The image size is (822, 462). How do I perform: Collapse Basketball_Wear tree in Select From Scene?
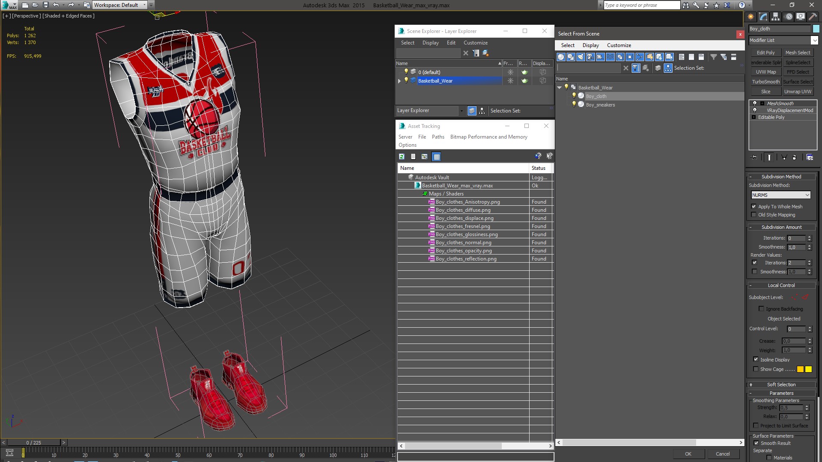click(559, 88)
